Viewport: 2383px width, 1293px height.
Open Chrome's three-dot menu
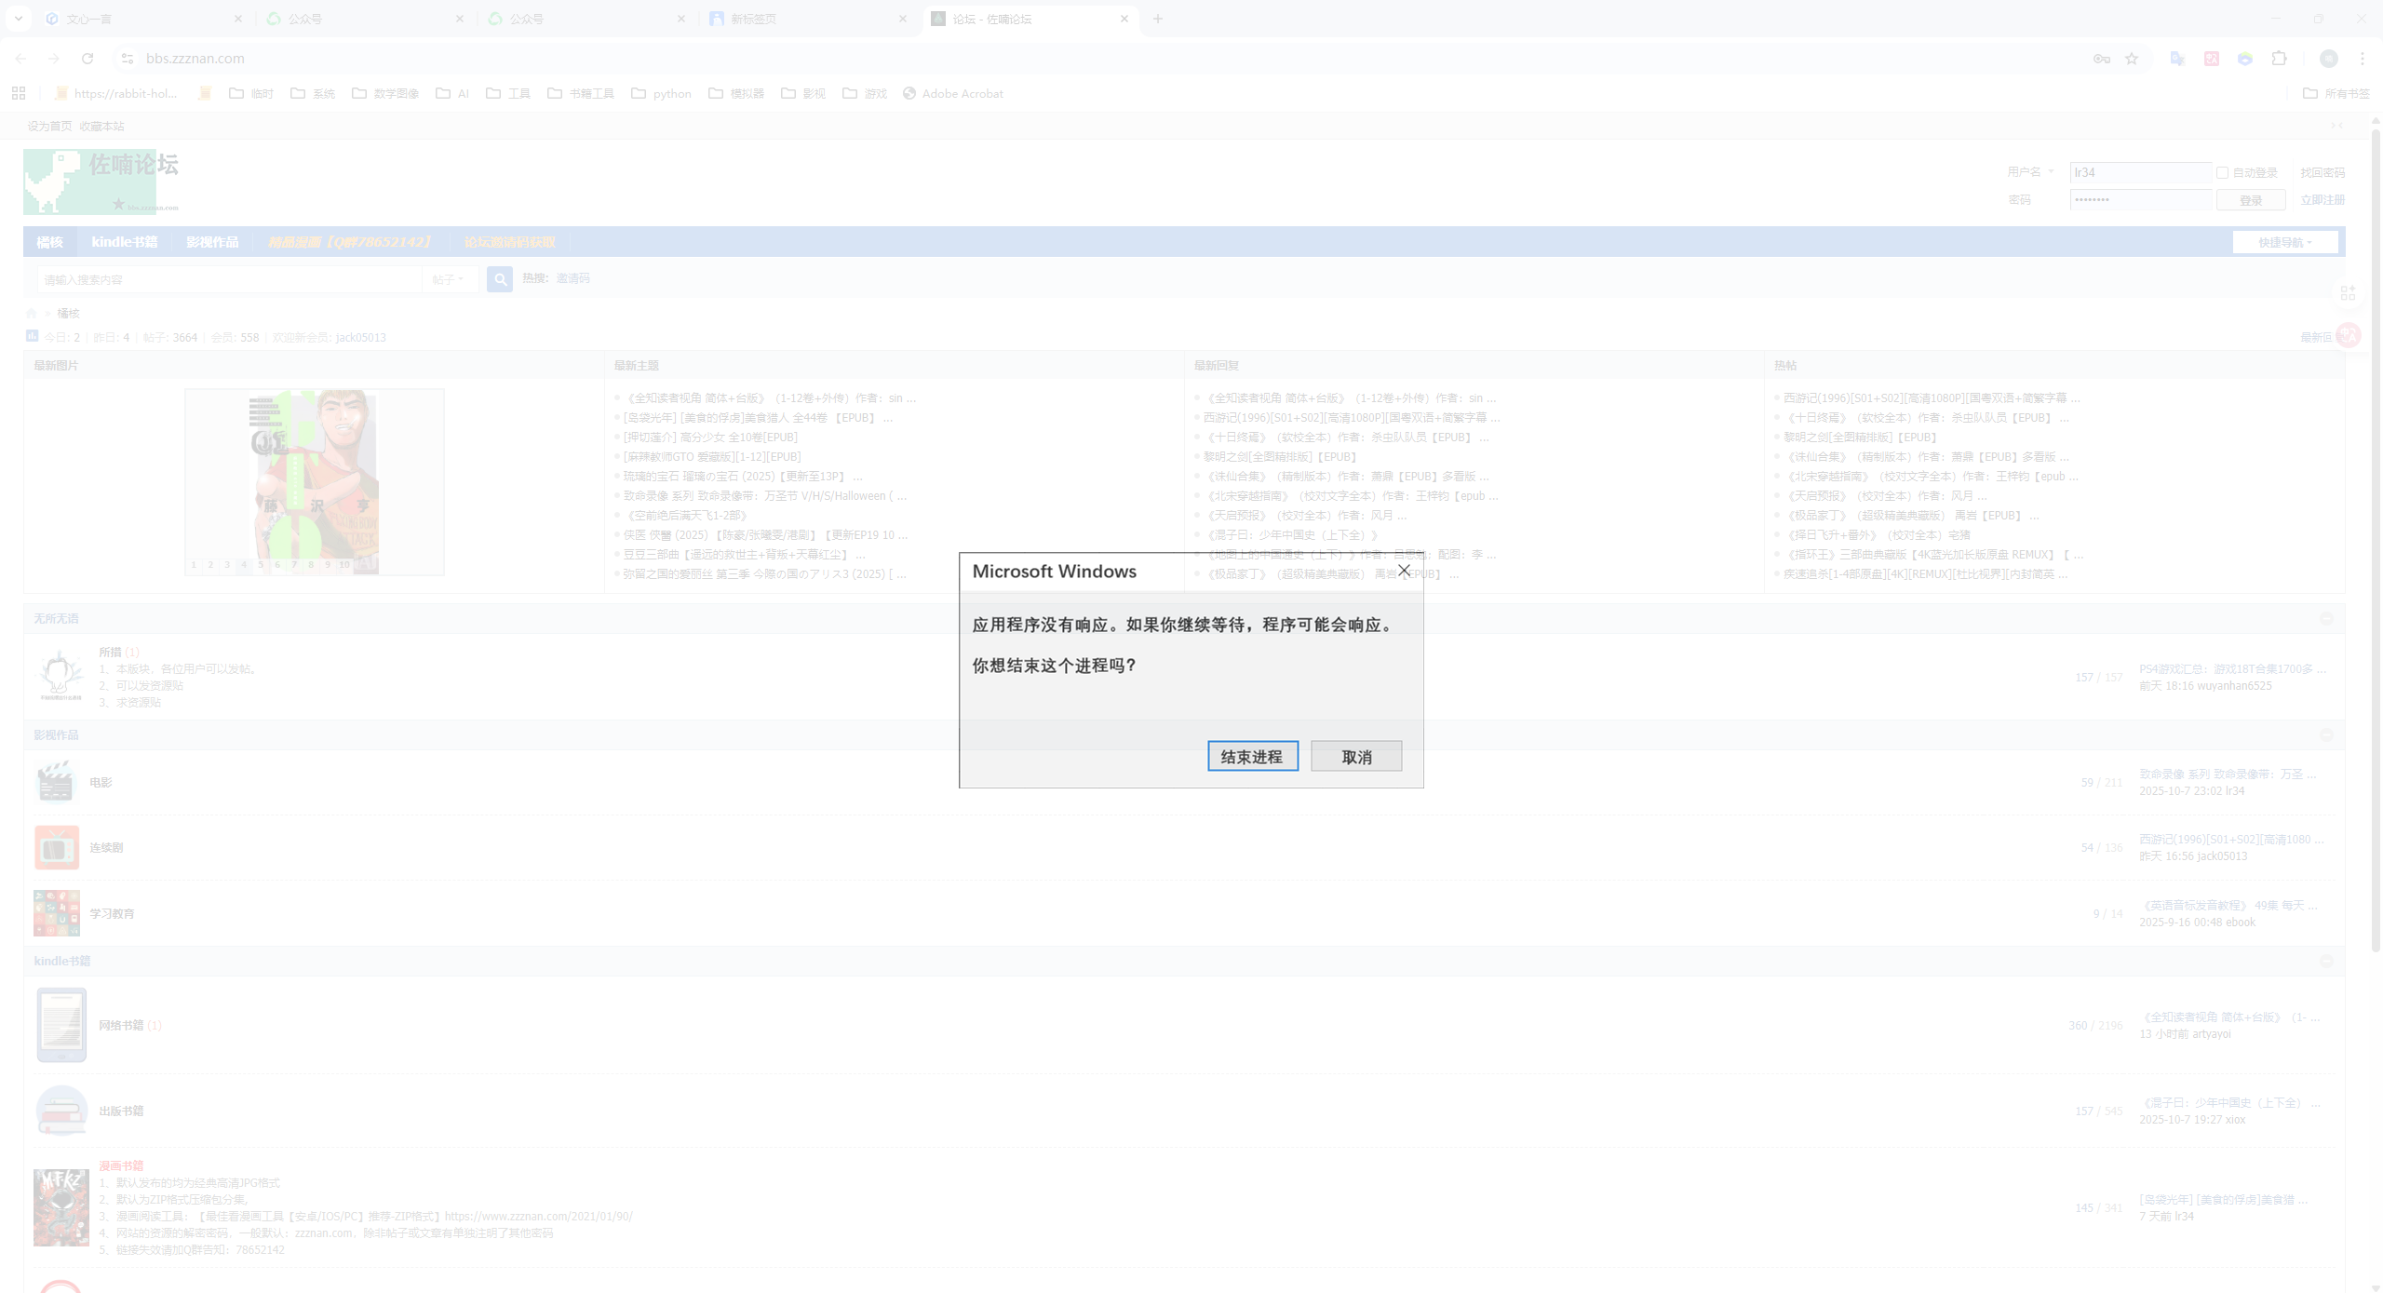tap(2363, 59)
